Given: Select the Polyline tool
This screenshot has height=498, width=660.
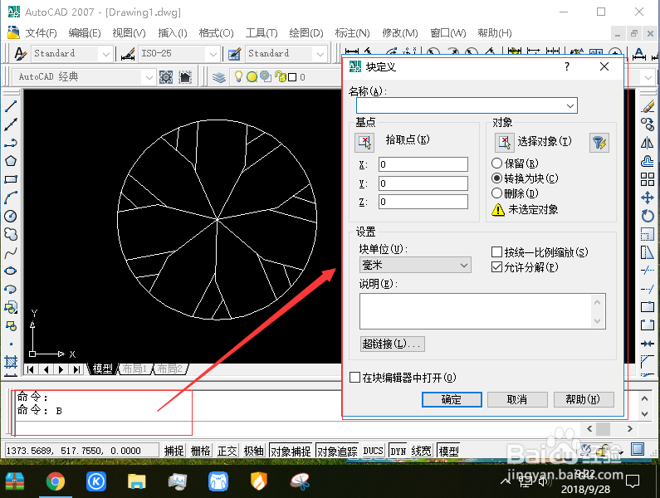Looking at the screenshot, I should (x=11, y=143).
